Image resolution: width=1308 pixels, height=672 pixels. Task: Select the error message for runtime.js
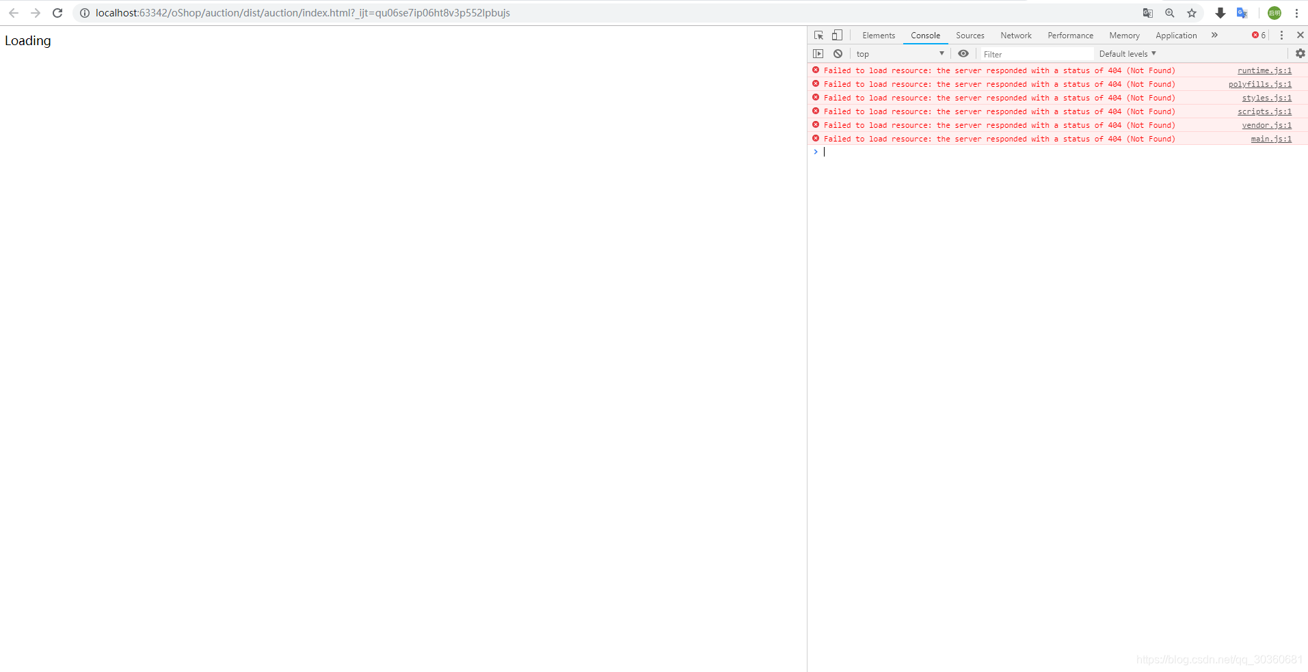[999, 70]
